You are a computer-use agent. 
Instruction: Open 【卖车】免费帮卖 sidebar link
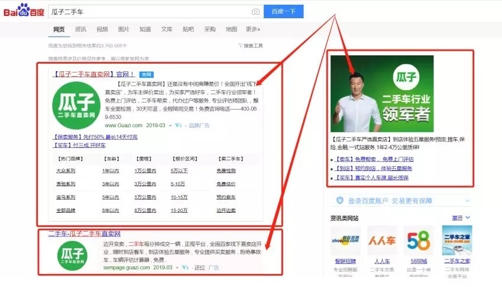[374, 159]
